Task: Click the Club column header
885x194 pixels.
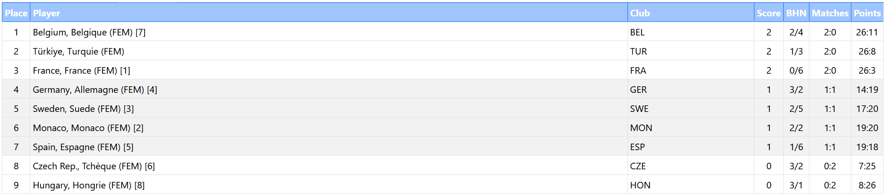Action: (x=640, y=13)
